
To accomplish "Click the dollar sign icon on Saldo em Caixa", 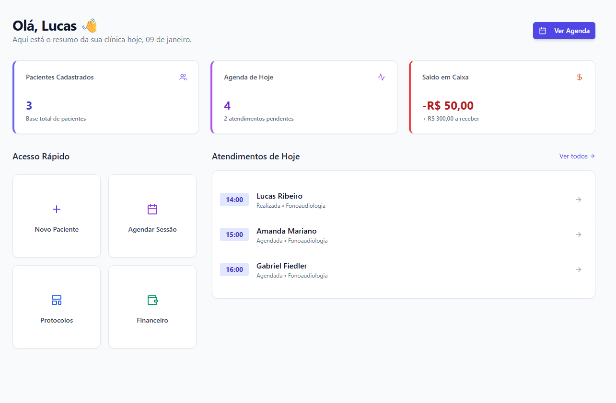I will (579, 77).
